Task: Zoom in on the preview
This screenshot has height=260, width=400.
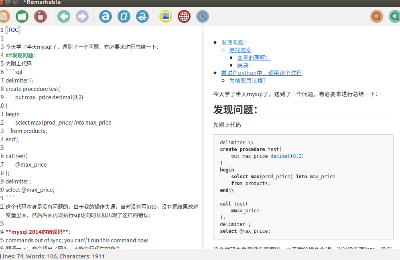Action: click(394, 16)
